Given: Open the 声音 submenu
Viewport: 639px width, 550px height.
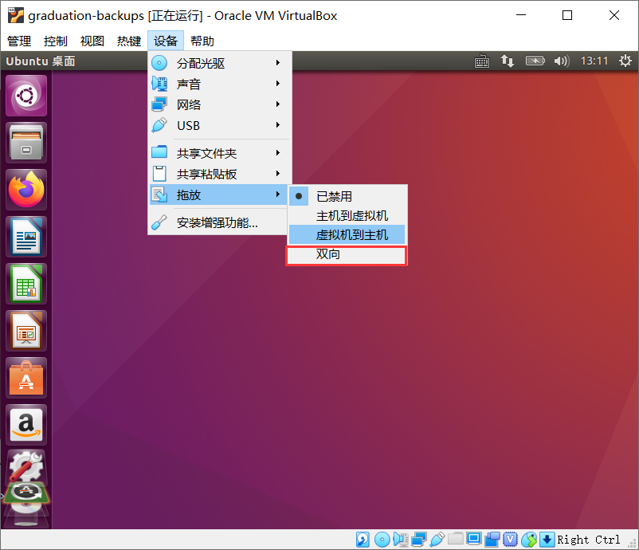Looking at the screenshot, I should coord(220,84).
